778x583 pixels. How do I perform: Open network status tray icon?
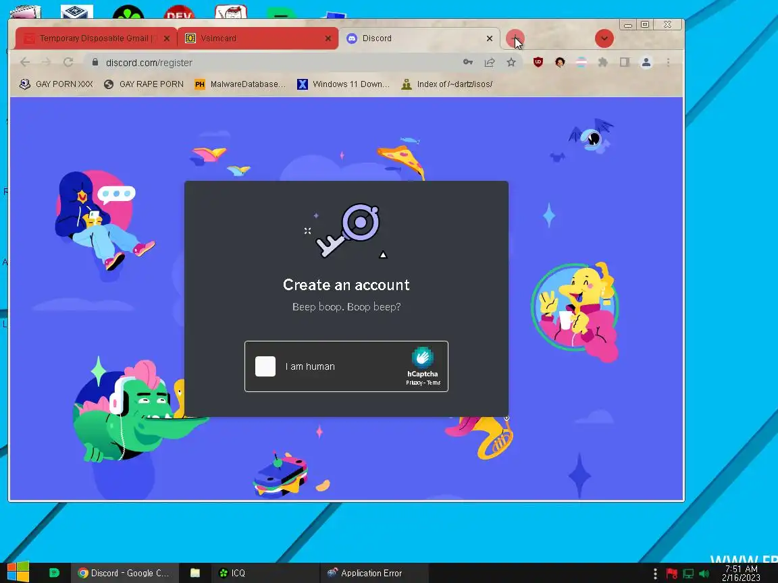pos(688,574)
